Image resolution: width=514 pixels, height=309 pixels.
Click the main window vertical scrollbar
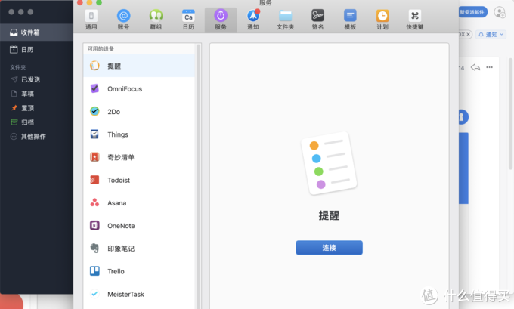tap(510, 114)
